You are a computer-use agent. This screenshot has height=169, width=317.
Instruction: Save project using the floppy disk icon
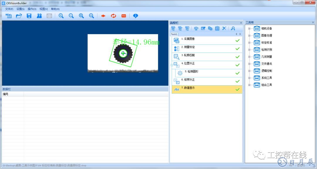pos(29,16)
